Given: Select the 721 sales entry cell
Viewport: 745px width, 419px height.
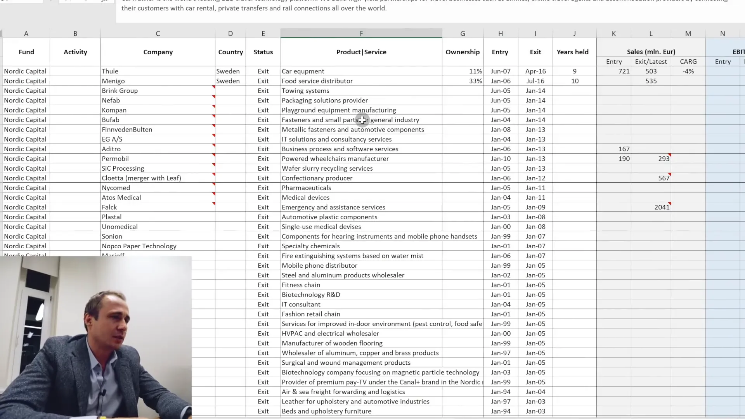Looking at the screenshot, I should click(614, 71).
